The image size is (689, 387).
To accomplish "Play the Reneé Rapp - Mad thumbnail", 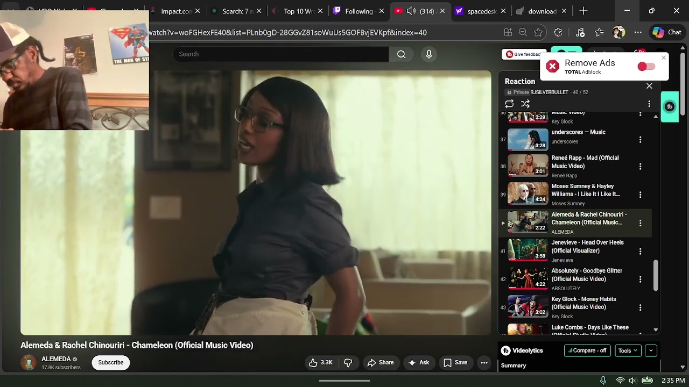I will (528, 165).
